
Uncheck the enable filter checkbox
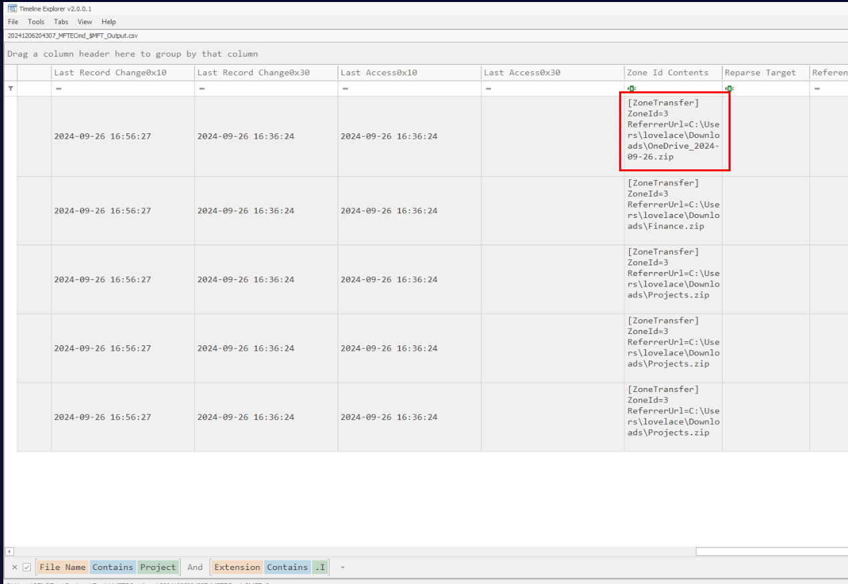pyautogui.click(x=27, y=567)
